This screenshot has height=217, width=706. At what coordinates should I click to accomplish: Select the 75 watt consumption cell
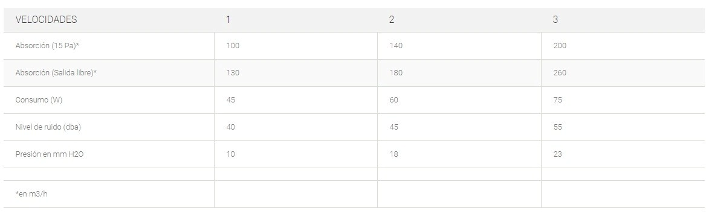[x=624, y=99]
